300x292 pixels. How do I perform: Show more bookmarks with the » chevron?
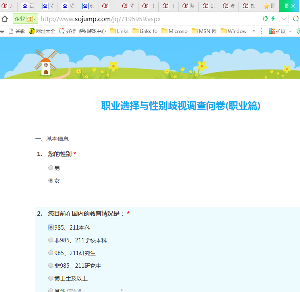point(254,31)
